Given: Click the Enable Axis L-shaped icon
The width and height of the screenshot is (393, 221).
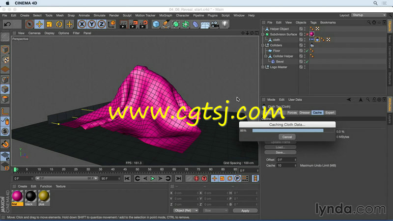Looking at the screenshot, I should point(5,111).
